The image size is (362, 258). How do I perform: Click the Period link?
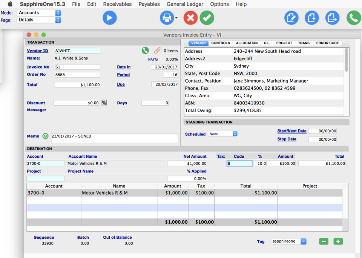pyautogui.click(x=123, y=75)
